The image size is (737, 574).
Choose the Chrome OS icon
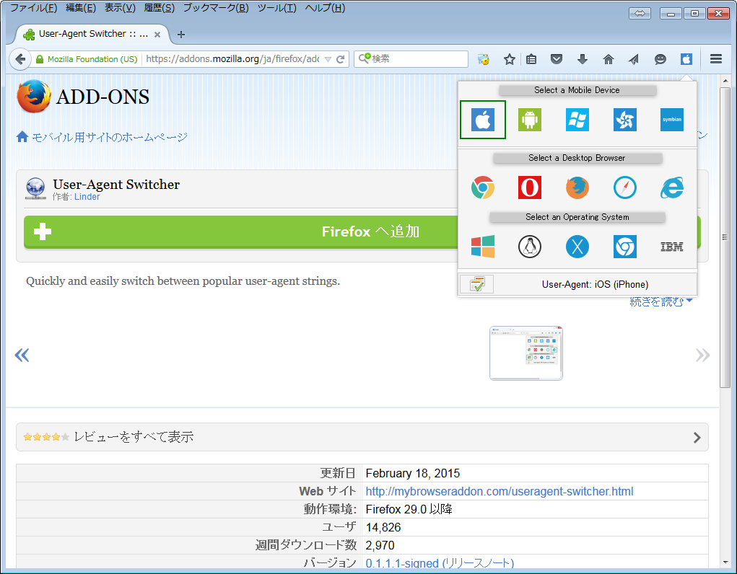click(624, 247)
